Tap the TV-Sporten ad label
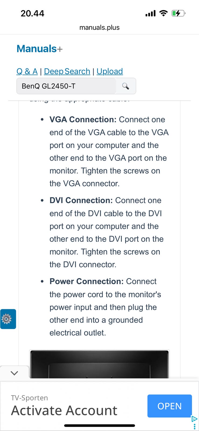199x431 pixels. (30, 398)
